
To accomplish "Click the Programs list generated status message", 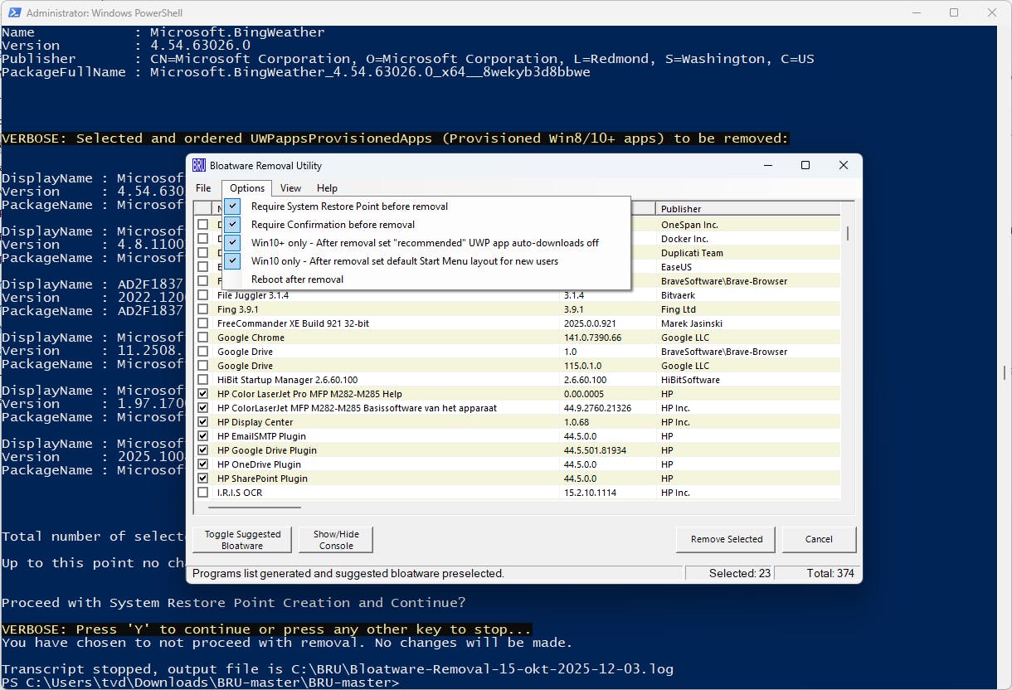I will pos(348,573).
